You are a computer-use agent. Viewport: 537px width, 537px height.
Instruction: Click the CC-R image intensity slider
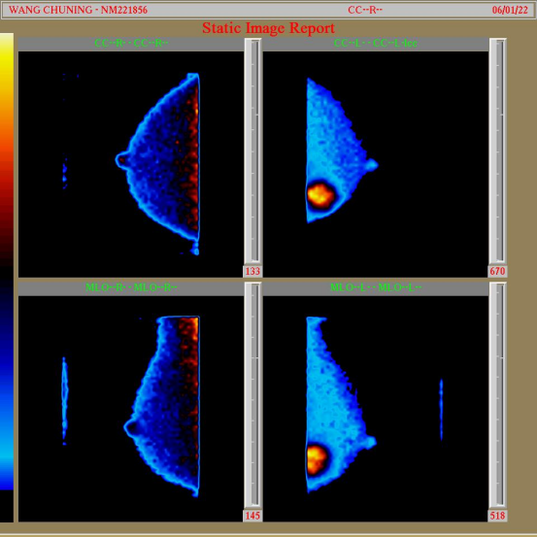(252, 151)
